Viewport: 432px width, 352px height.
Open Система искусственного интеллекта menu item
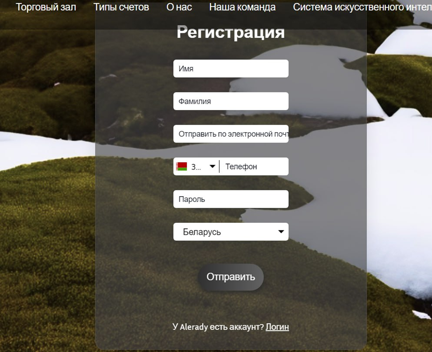[362, 7]
